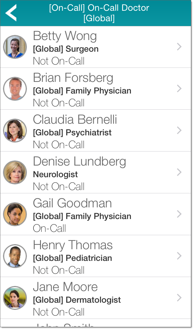This screenshot has width=193, height=329.
Task: Tap Brian Forsberg's profile photo
Action: [x=15, y=89]
